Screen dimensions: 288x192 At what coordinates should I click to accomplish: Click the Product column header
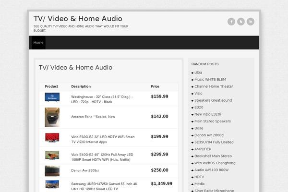[x=51, y=86]
